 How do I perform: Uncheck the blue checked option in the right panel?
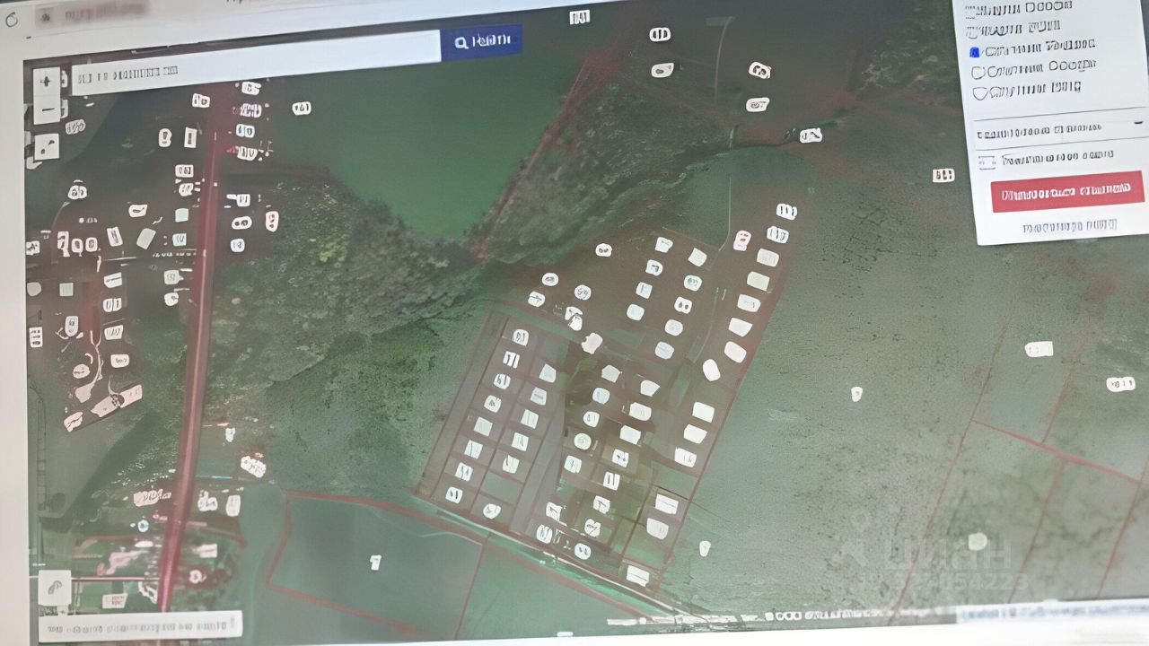pos(977,52)
